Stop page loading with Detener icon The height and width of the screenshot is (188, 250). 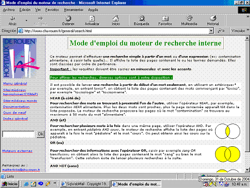tap(68, 18)
